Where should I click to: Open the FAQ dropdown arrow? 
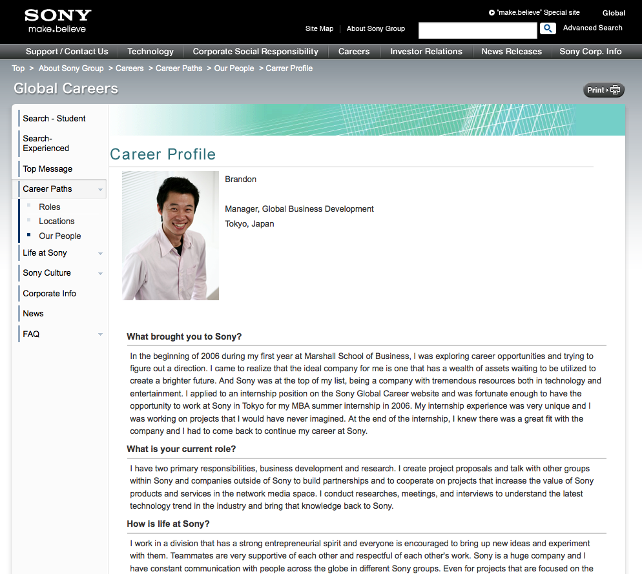point(99,334)
